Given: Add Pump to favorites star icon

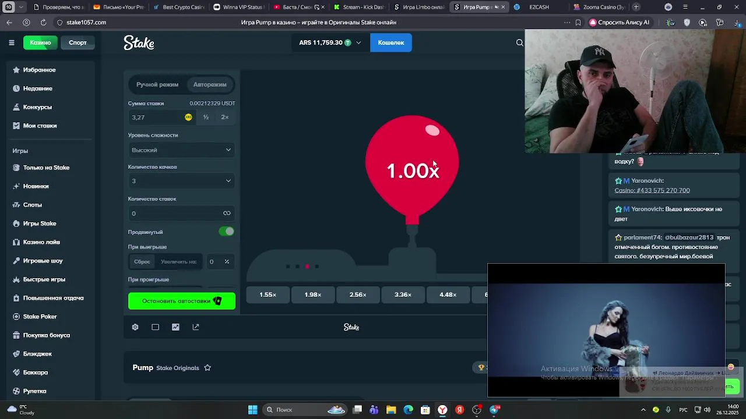Looking at the screenshot, I should pos(207,368).
